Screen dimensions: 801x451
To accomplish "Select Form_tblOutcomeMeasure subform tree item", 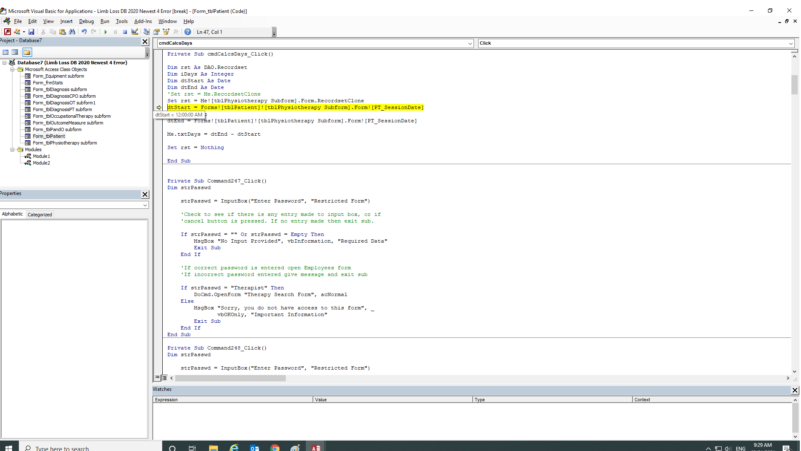I will [x=68, y=123].
